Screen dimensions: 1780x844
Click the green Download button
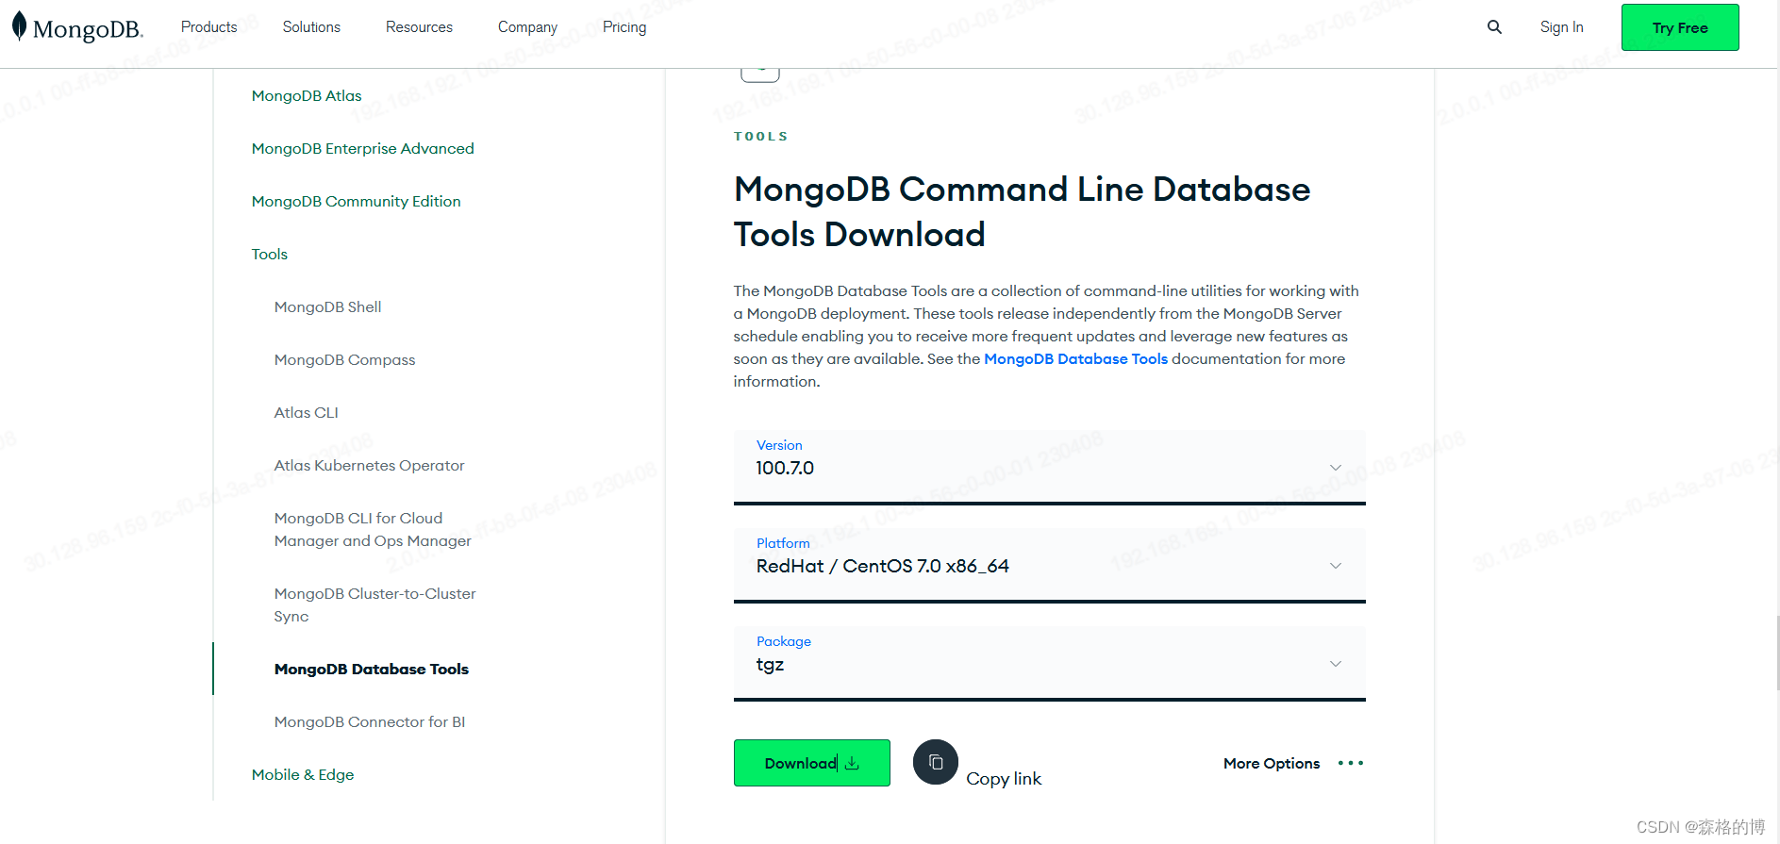(812, 763)
